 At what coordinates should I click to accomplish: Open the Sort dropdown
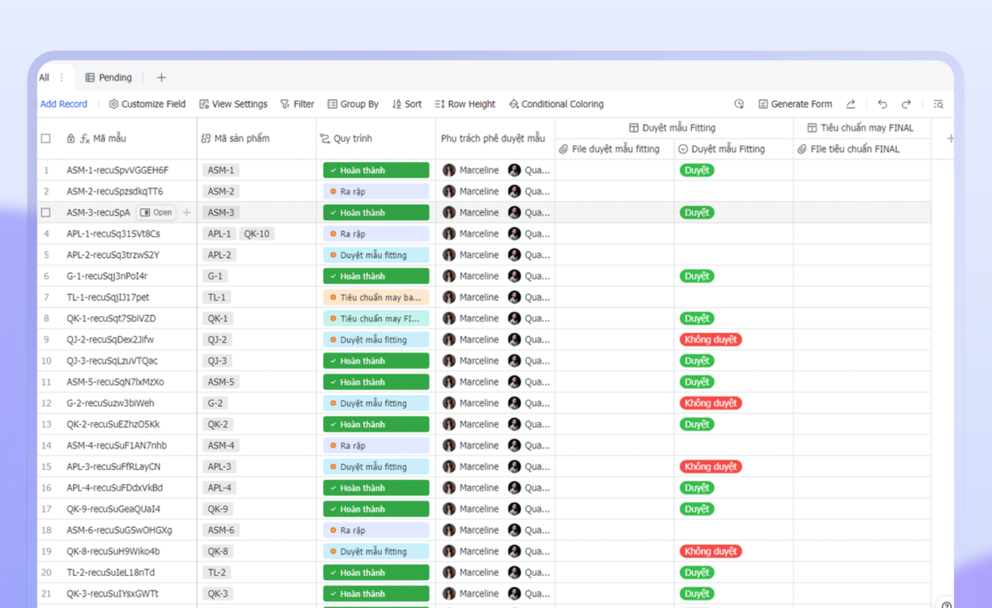tap(407, 104)
